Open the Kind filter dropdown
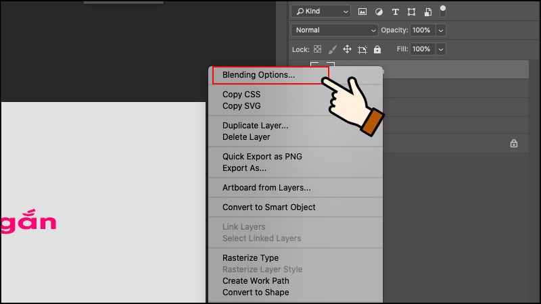 [321, 11]
